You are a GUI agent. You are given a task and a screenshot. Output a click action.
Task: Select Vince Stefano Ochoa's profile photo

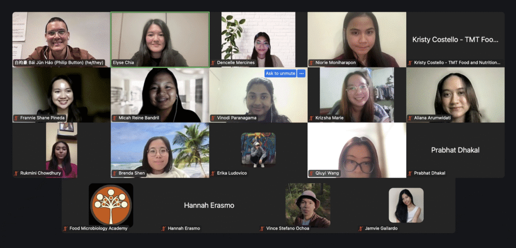click(308, 205)
